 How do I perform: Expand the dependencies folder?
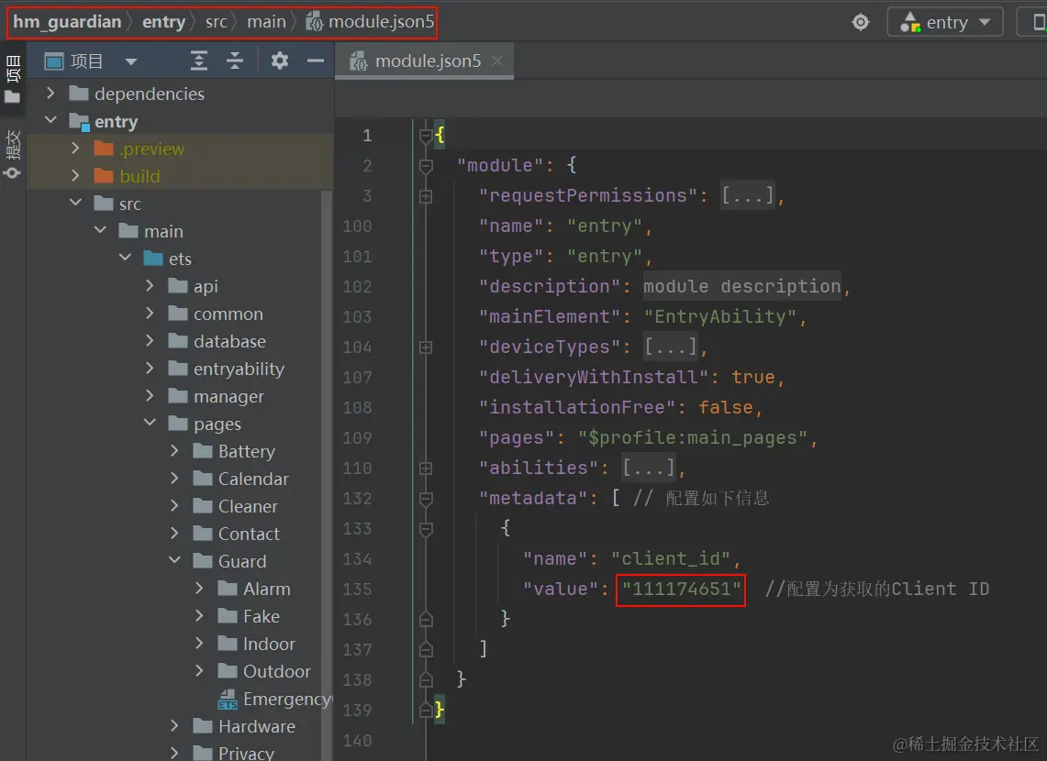(50, 94)
